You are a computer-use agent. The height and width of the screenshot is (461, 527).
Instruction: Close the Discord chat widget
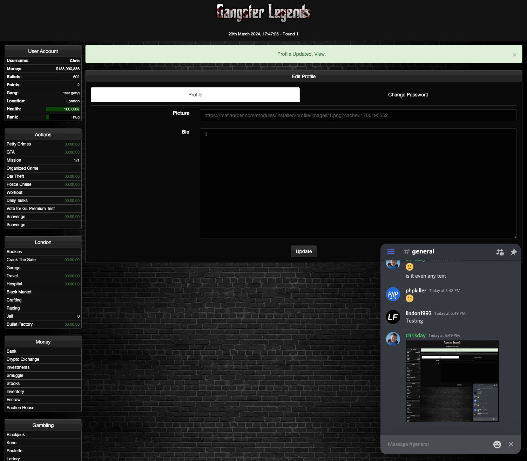pos(511,444)
